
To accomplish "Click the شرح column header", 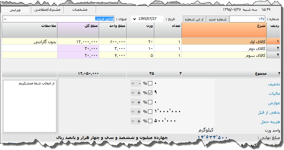I will click(x=224, y=30).
